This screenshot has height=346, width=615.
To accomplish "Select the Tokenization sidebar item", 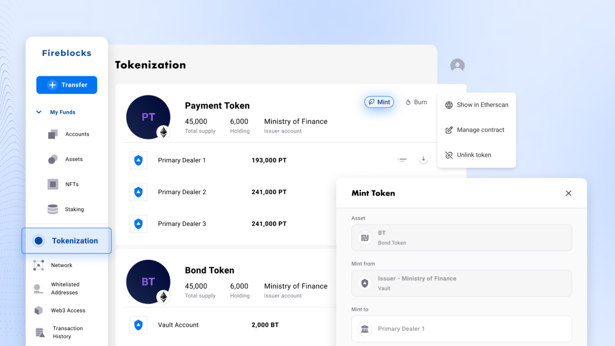I will pyautogui.click(x=67, y=241).
